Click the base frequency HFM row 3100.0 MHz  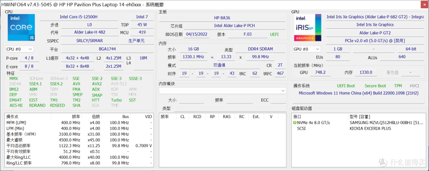pos(79,134)
